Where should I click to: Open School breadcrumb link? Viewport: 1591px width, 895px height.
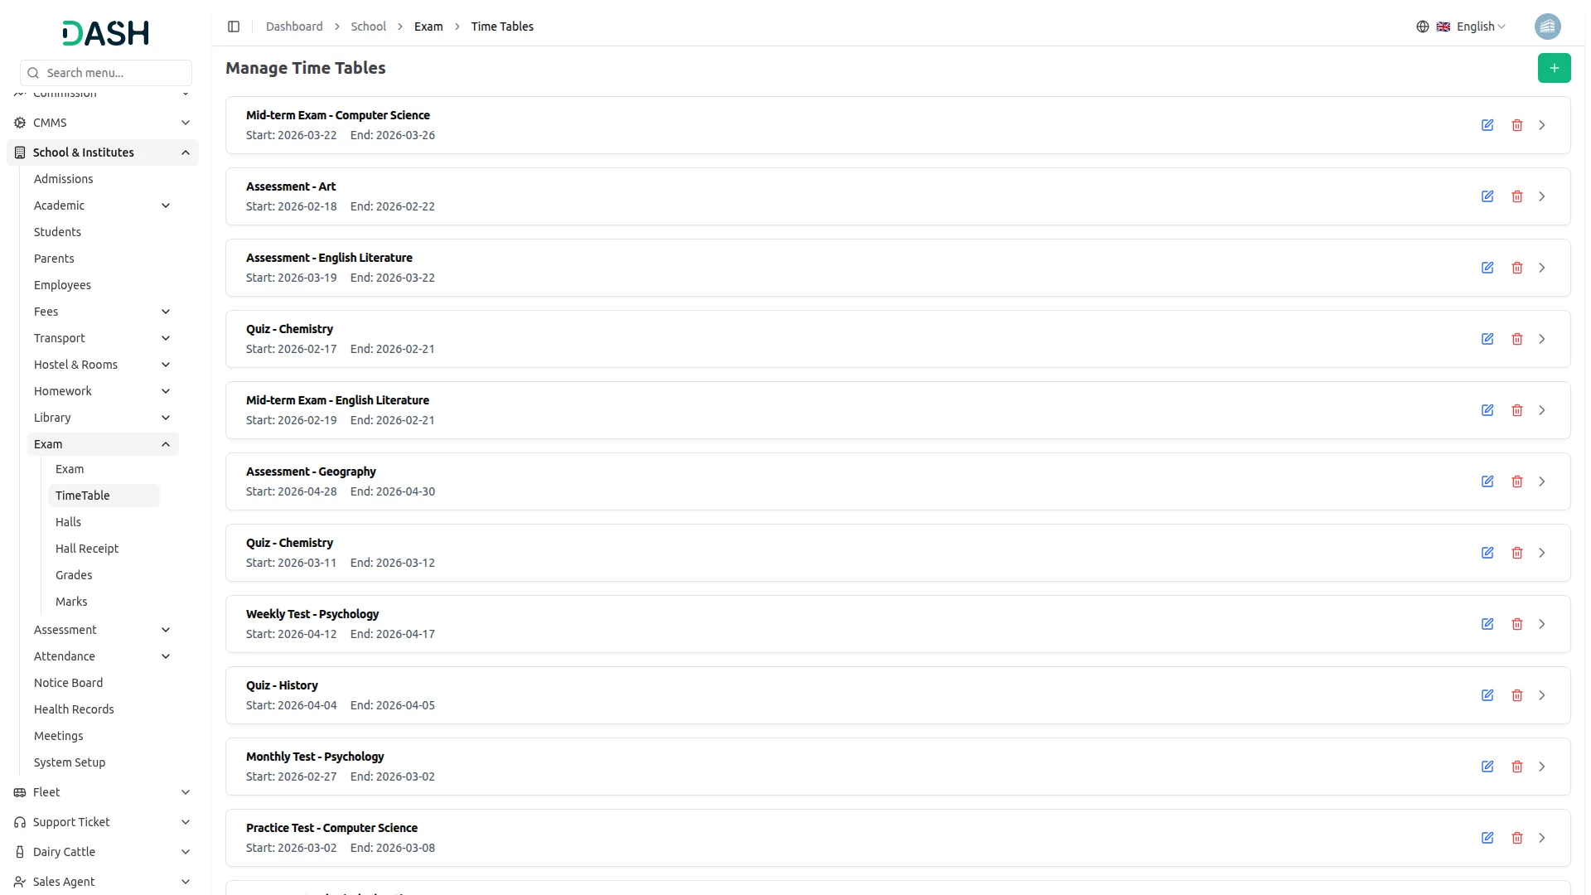click(368, 27)
